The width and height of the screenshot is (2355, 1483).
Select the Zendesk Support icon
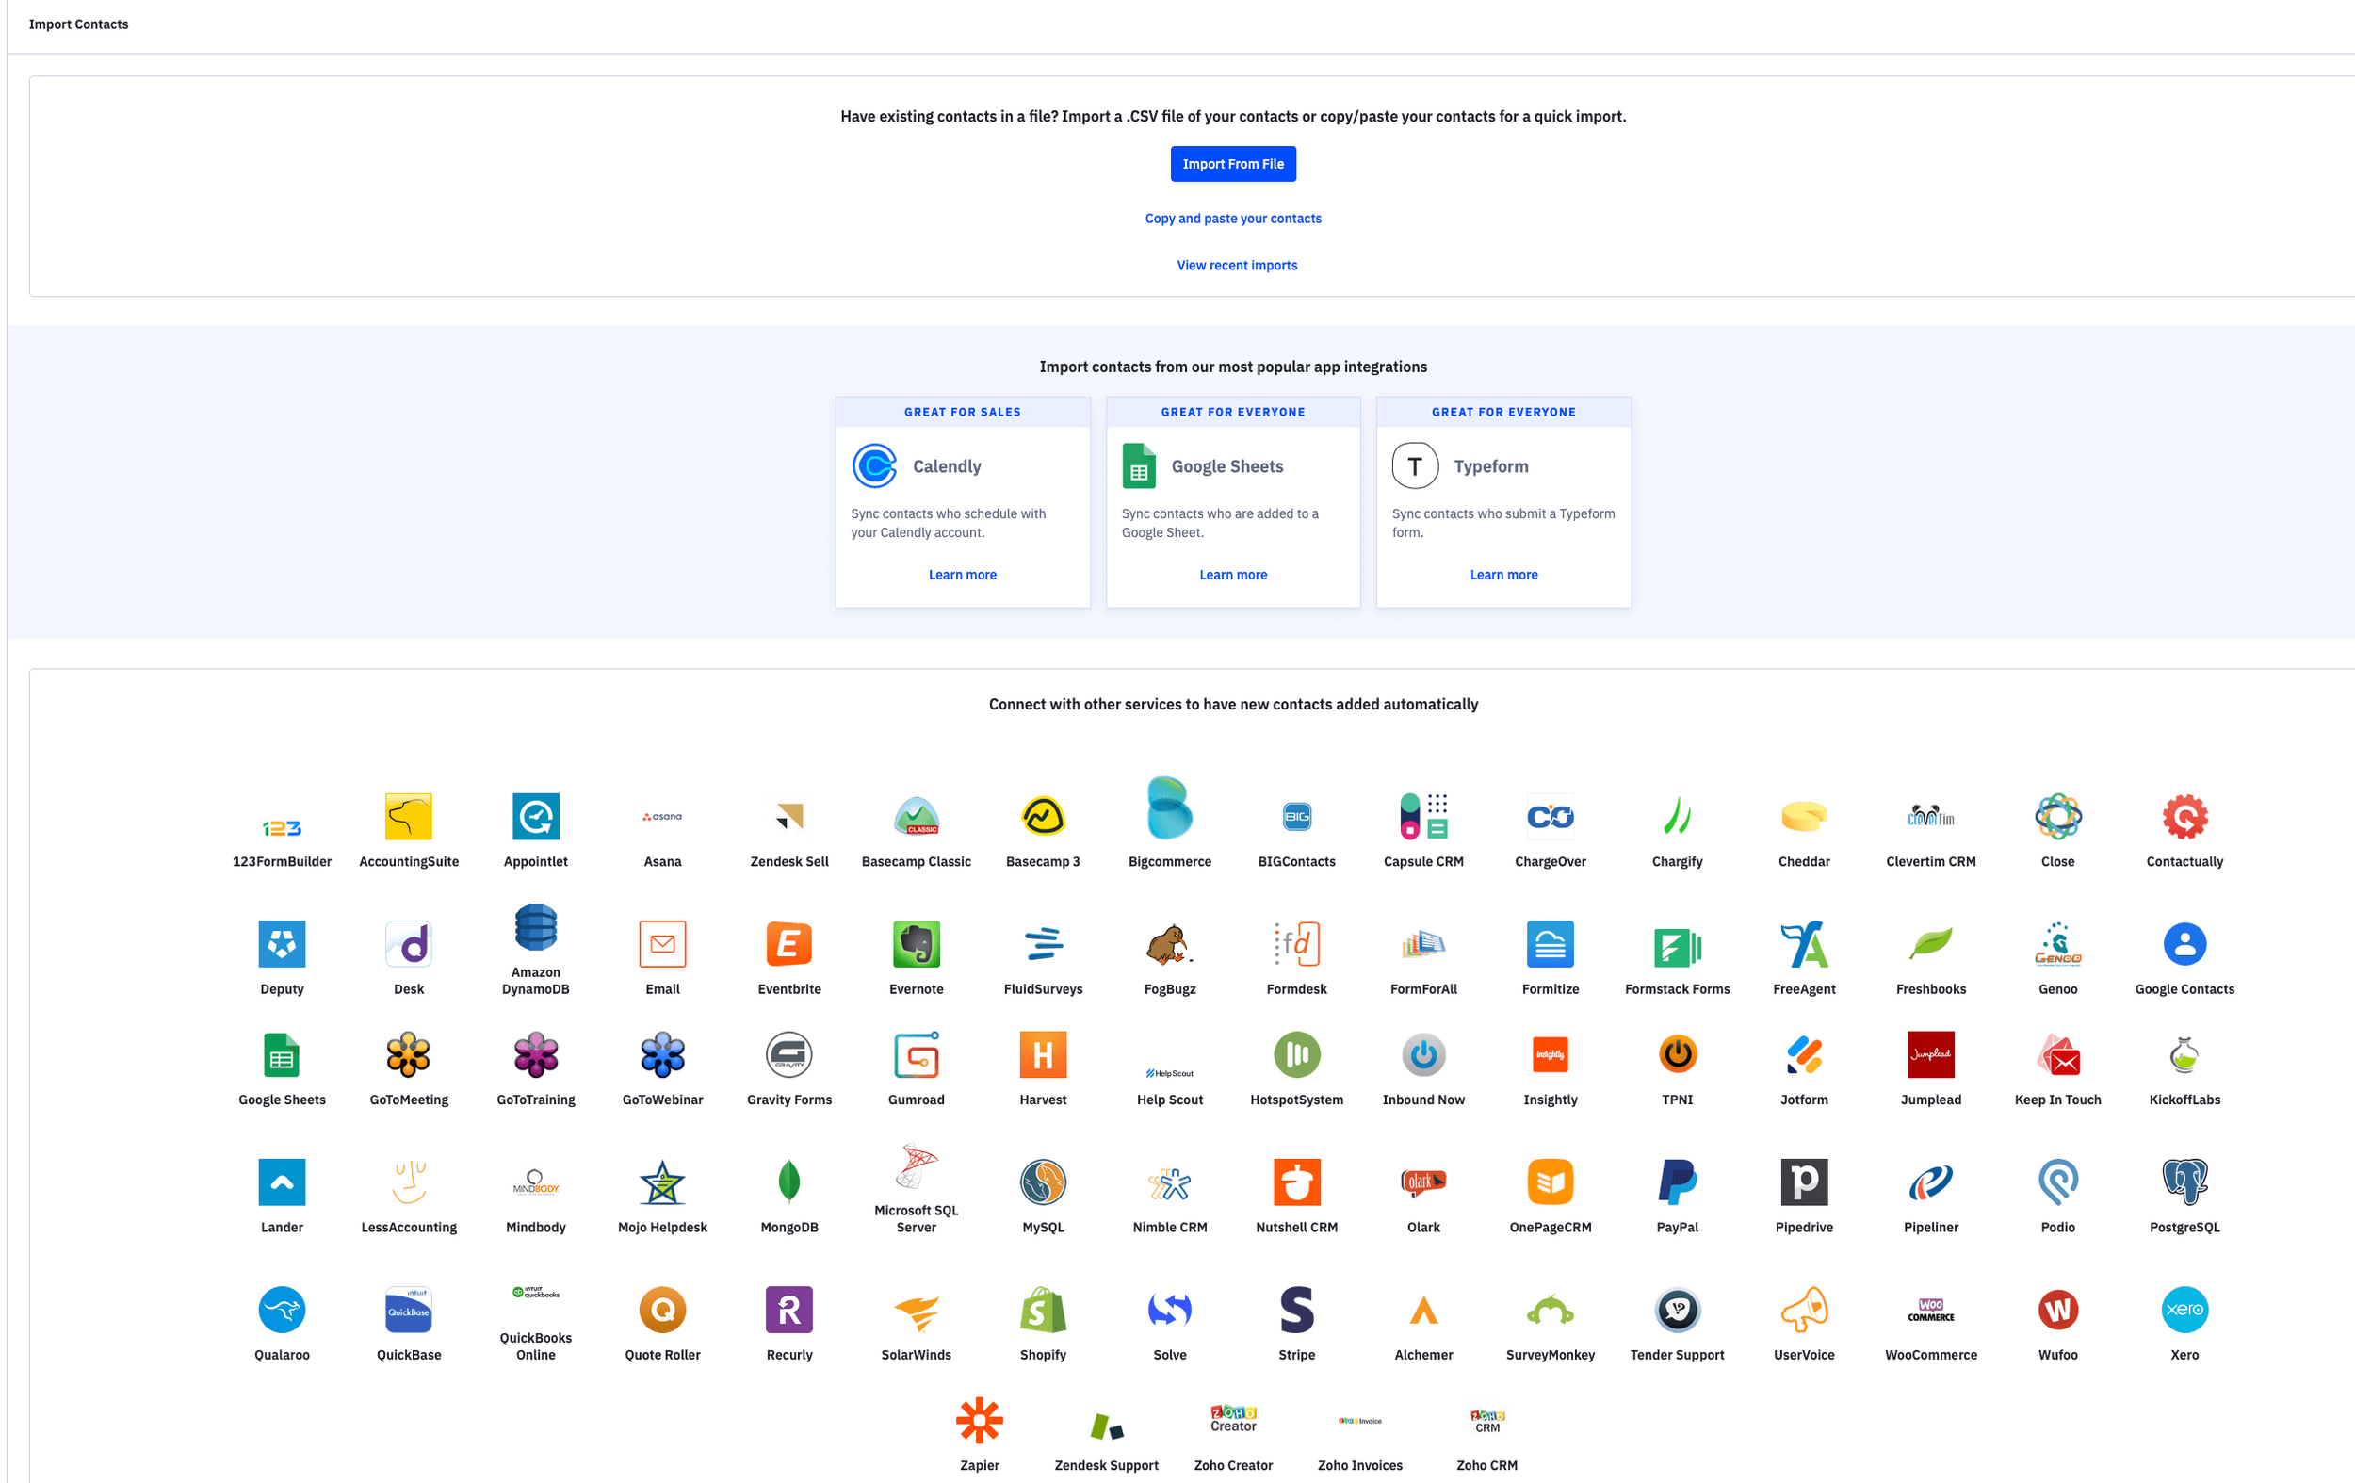tap(1106, 1426)
